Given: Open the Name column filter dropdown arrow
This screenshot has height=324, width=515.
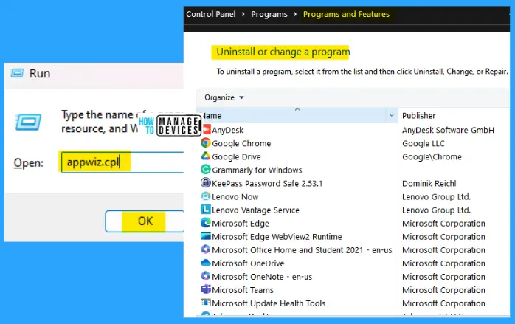Looking at the screenshot, I should click(x=392, y=115).
